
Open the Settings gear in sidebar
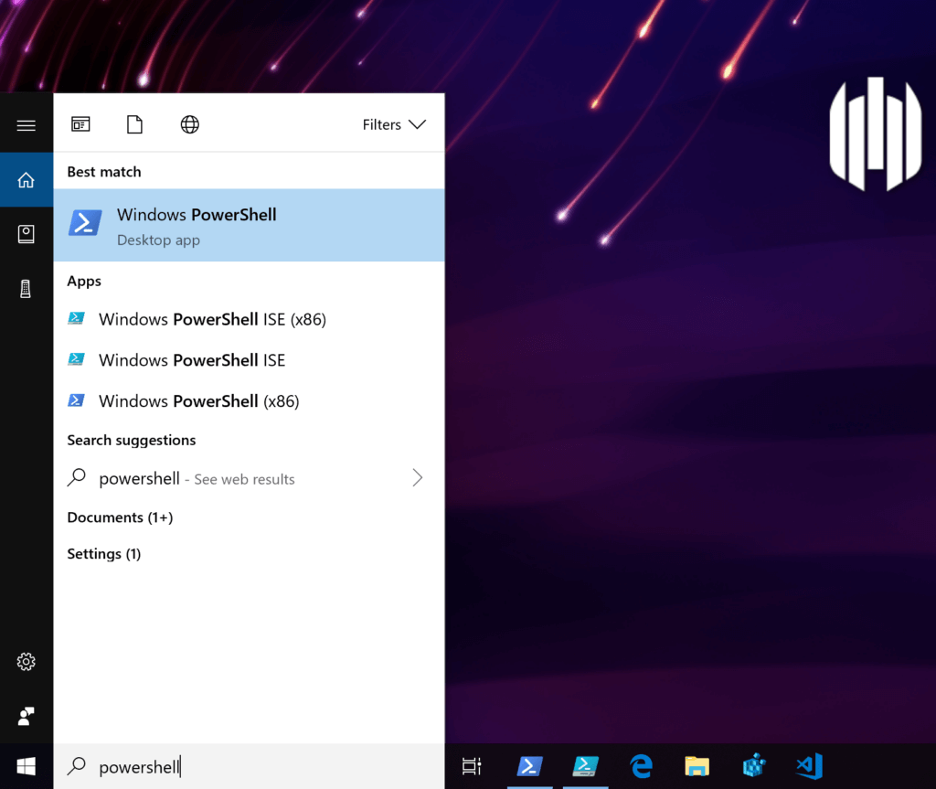pos(26,661)
